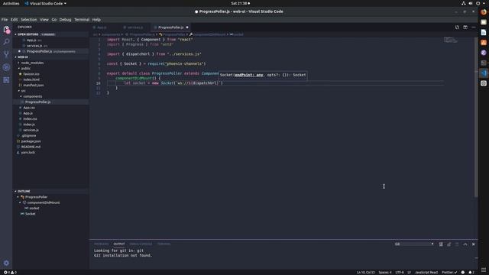
Task: Open the Go menu
Action: [x=54, y=19]
